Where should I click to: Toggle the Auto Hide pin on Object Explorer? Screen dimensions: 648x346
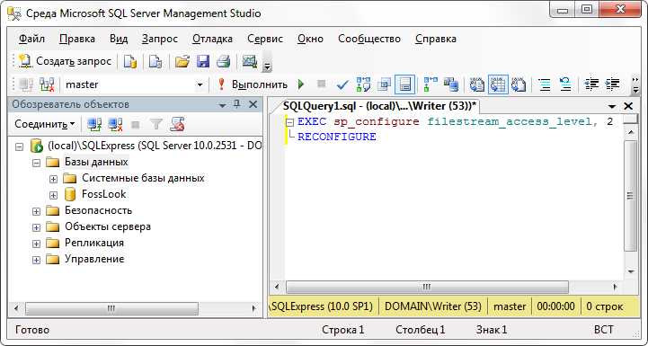pyautogui.click(x=236, y=104)
